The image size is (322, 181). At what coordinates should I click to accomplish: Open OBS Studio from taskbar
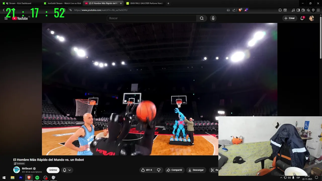pyautogui.click(x=45, y=178)
